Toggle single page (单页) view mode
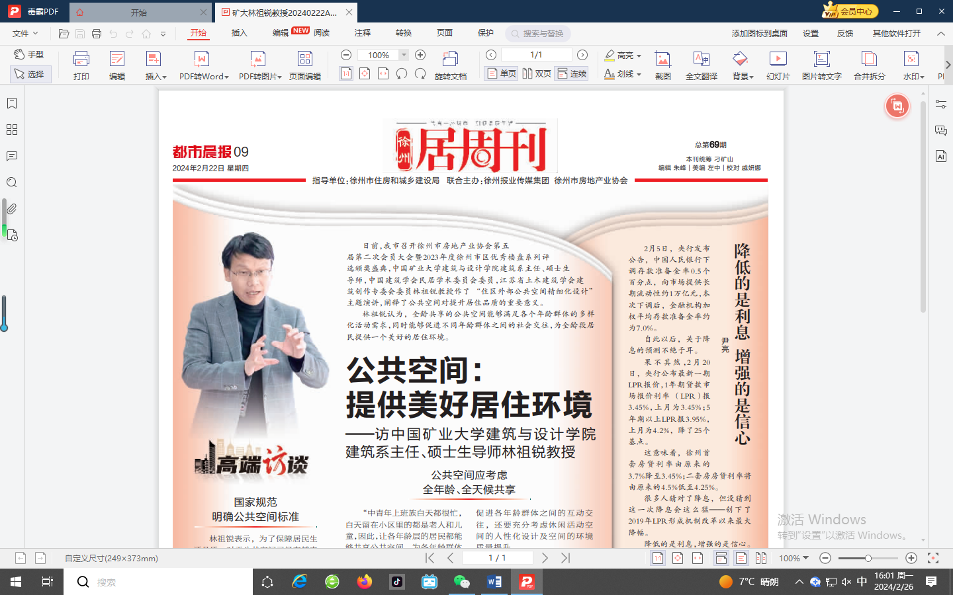Image resolution: width=953 pixels, height=595 pixels. [x=501, y=73]
